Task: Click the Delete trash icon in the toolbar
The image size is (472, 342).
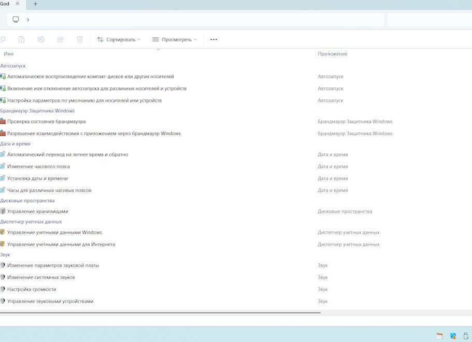Action: click(80, 39)
